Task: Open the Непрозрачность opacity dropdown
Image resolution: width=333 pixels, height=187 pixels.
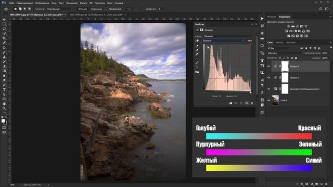Action: pyautogui.click(x=330, y=53)
